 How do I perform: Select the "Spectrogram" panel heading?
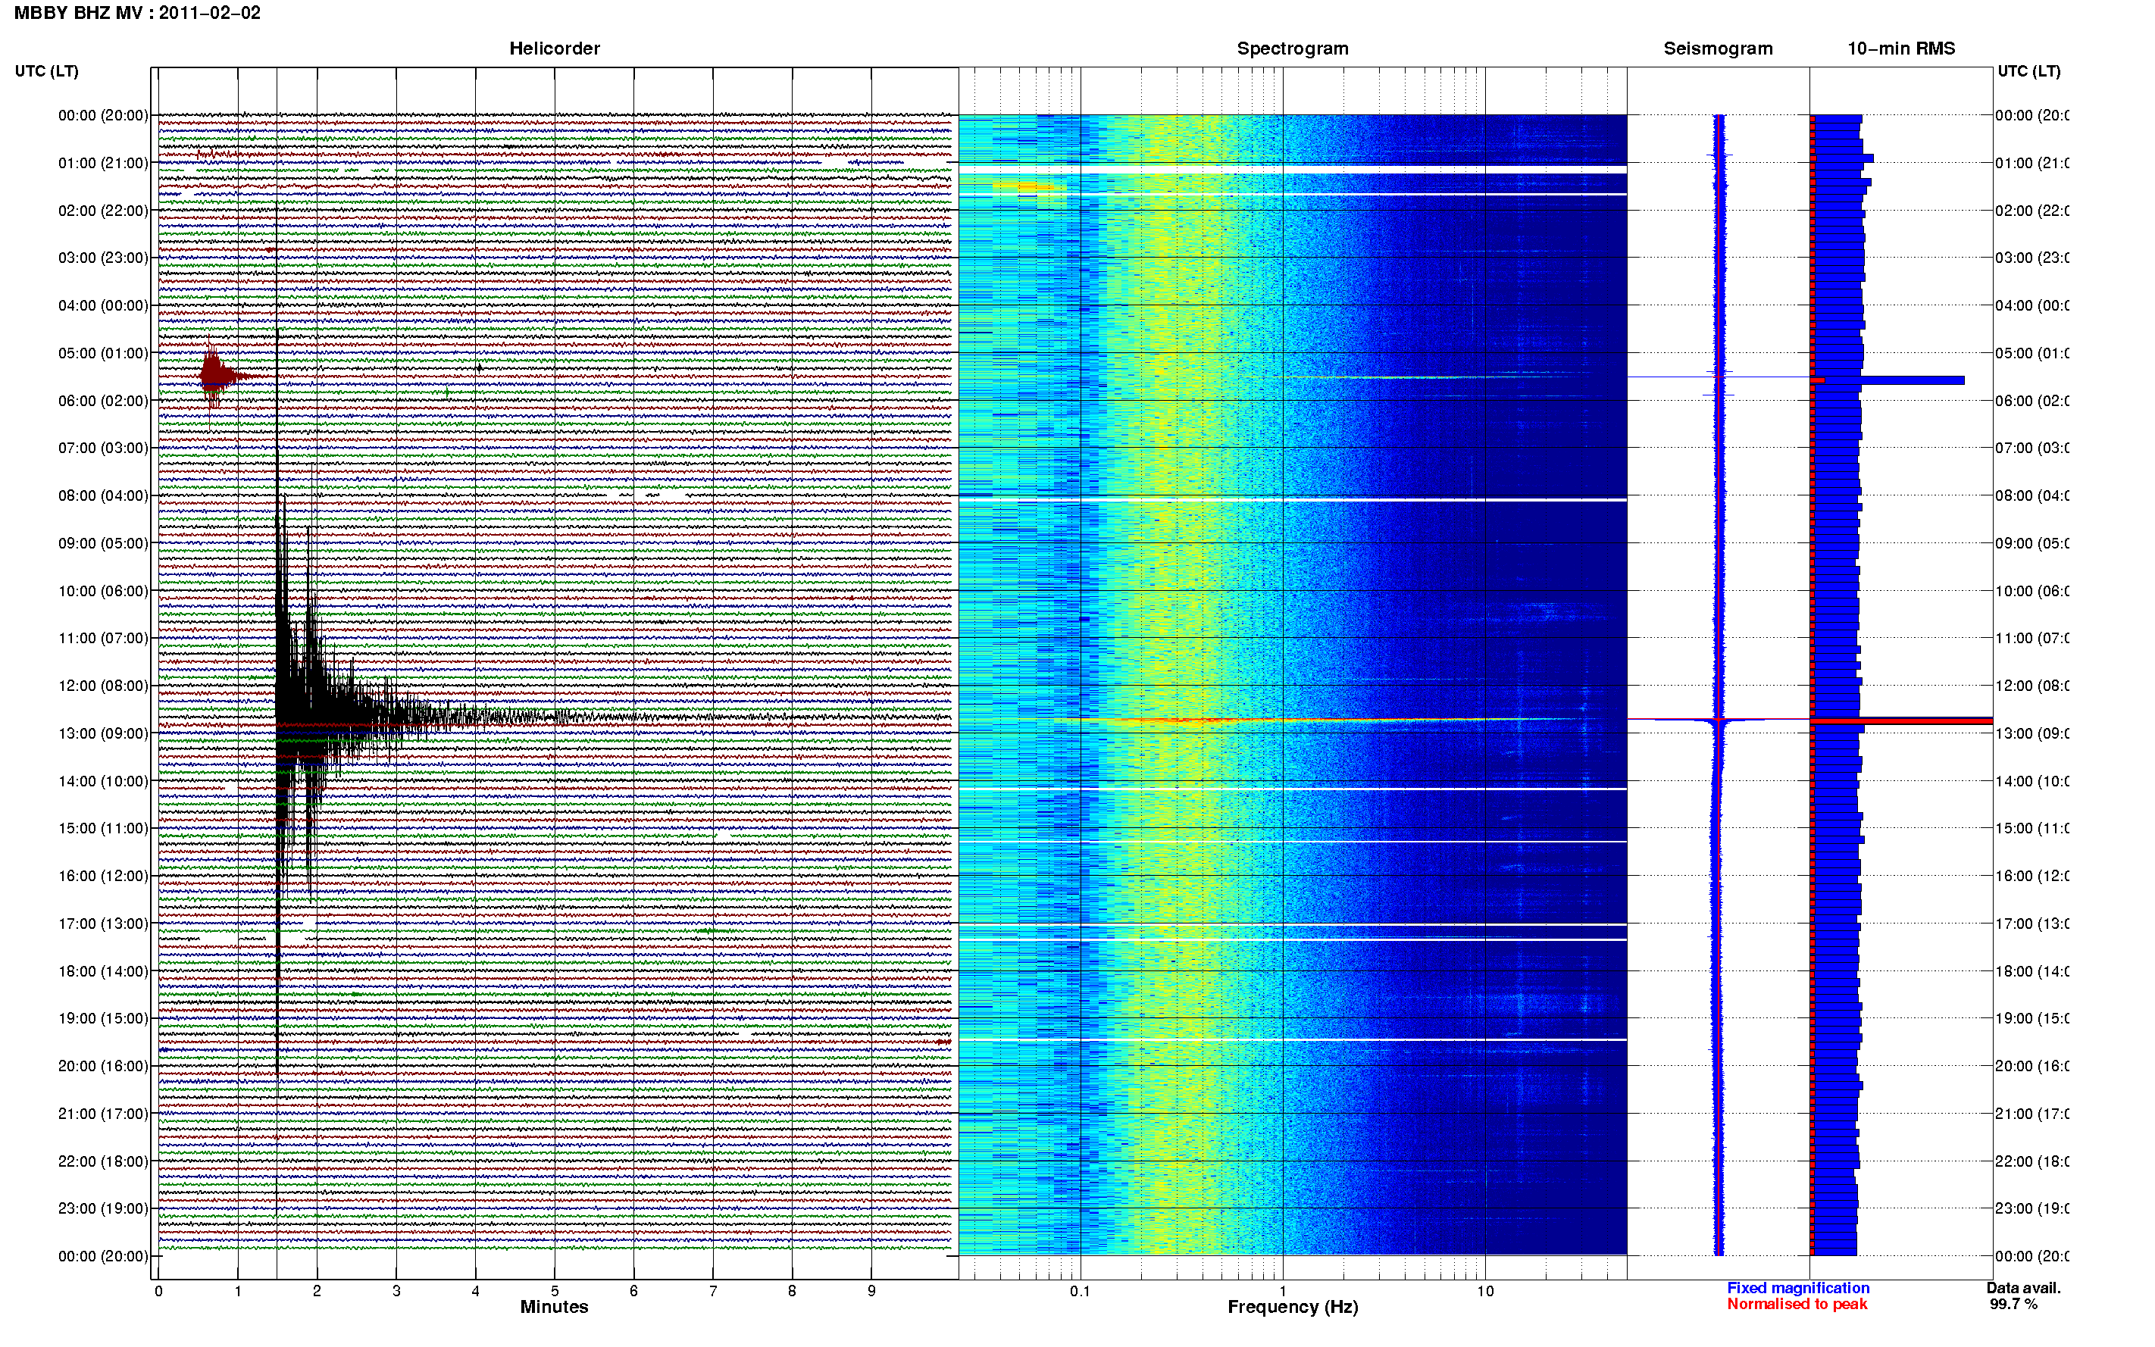pos(1293,48)
